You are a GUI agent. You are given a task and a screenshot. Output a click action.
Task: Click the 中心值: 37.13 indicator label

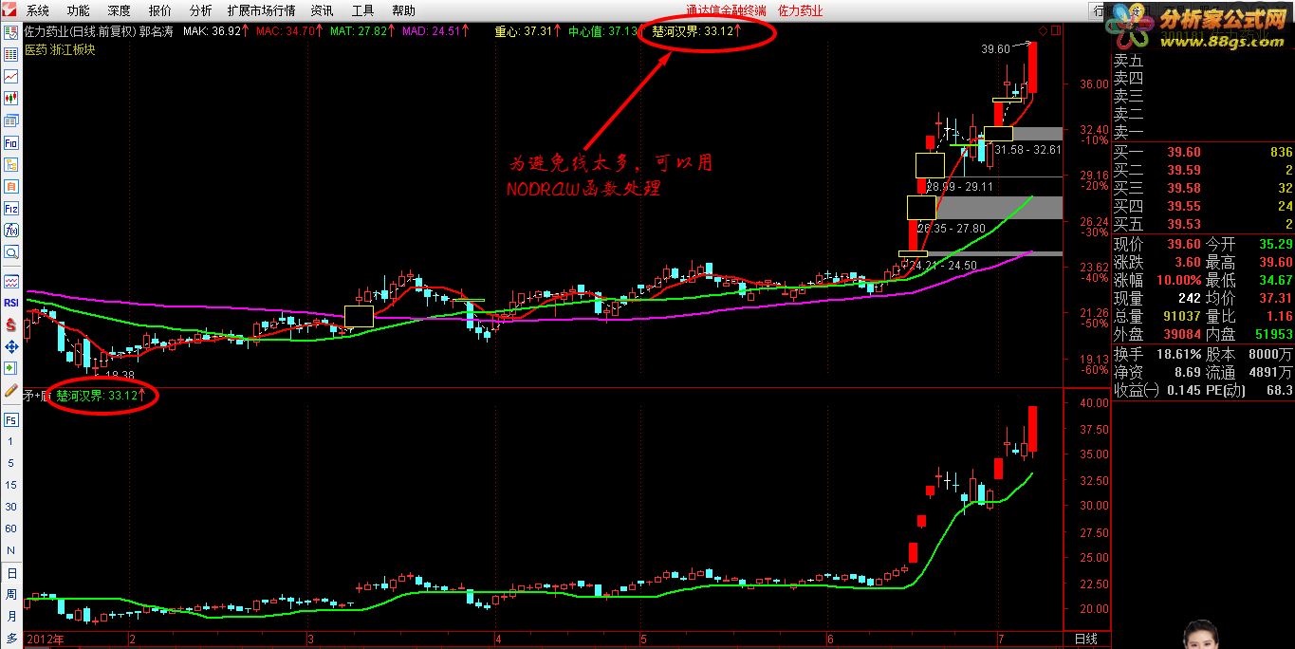pos(602,31)
